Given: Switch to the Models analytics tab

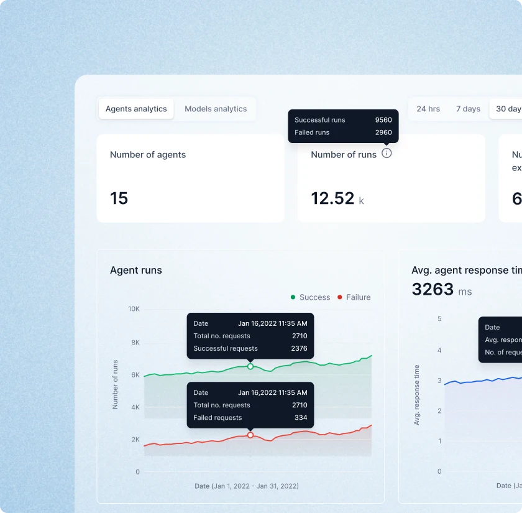Looking at the screenshot, I should point(216,108).
